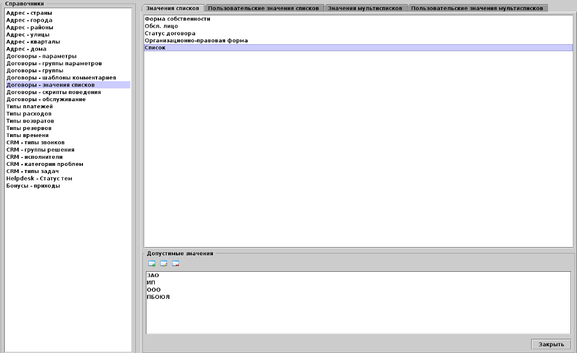Click the edit value icon
This screenshot has width=577, height=353.
tap(164, 263)
